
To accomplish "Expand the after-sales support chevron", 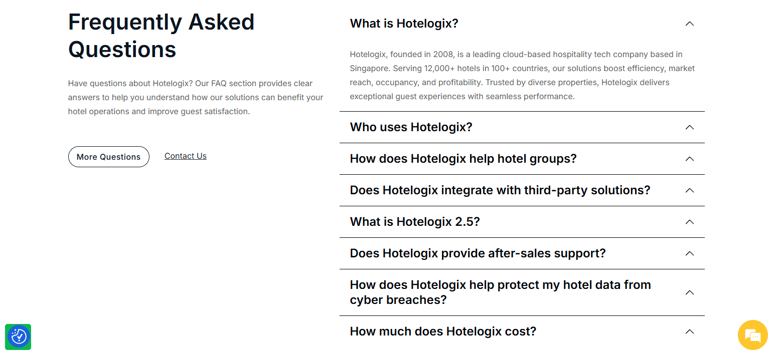I will 689,253.
